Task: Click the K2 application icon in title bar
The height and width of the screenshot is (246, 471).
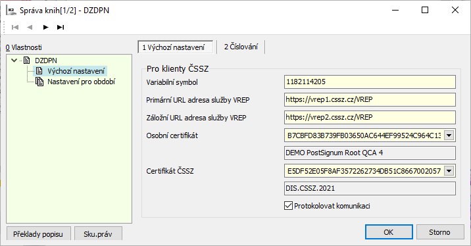Action: pos(11,11)
